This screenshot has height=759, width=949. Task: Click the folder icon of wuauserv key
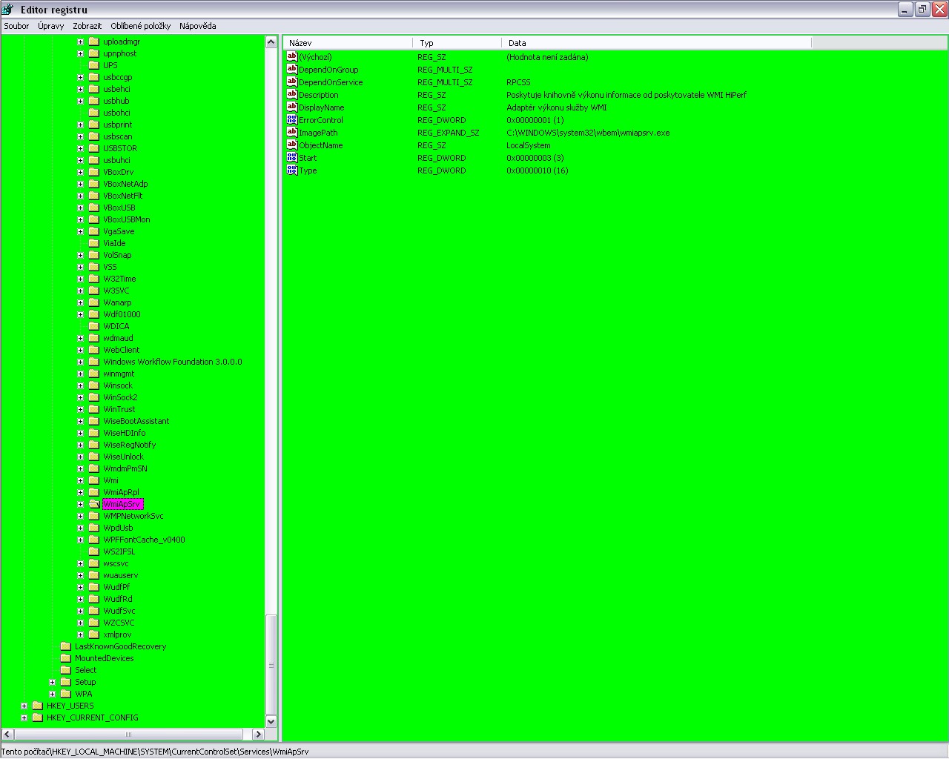tap(94, 575)
